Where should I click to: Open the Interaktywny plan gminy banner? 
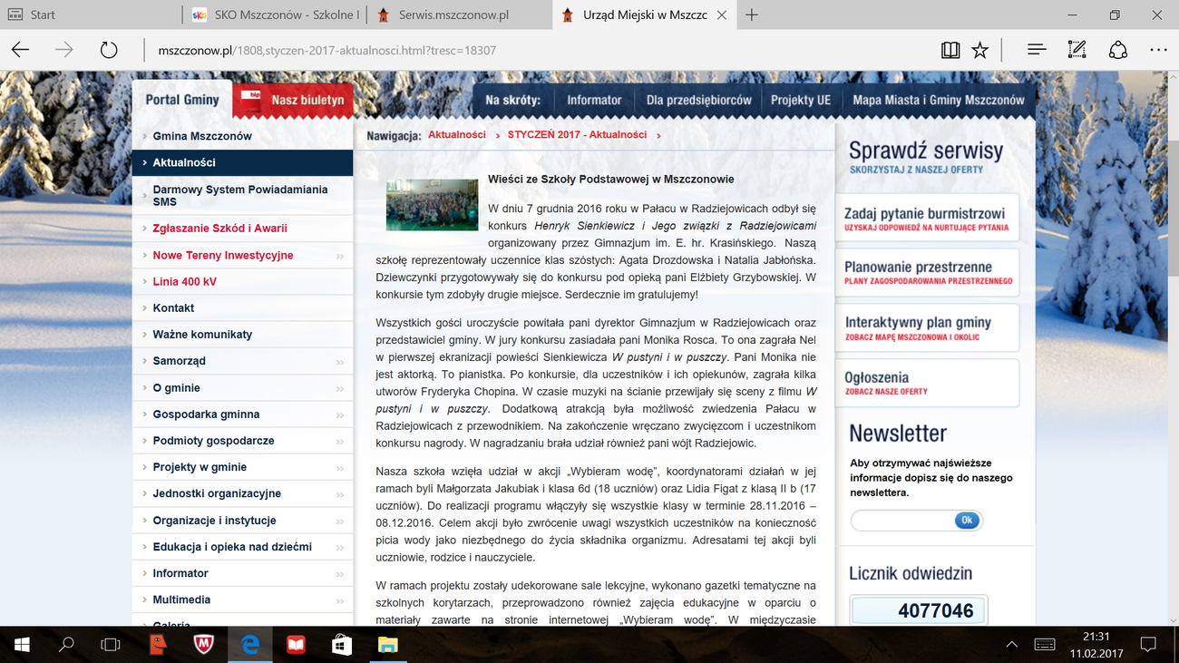click(x=927, y=327)
